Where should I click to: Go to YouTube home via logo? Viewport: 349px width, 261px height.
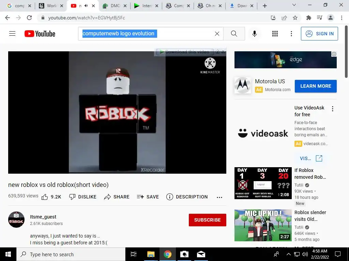(40, 34)
